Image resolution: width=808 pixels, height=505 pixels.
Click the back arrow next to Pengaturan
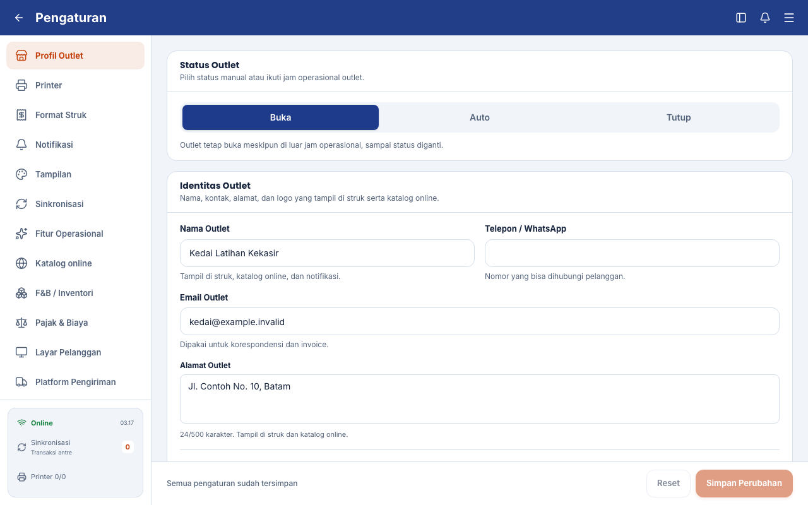[19, 18]
